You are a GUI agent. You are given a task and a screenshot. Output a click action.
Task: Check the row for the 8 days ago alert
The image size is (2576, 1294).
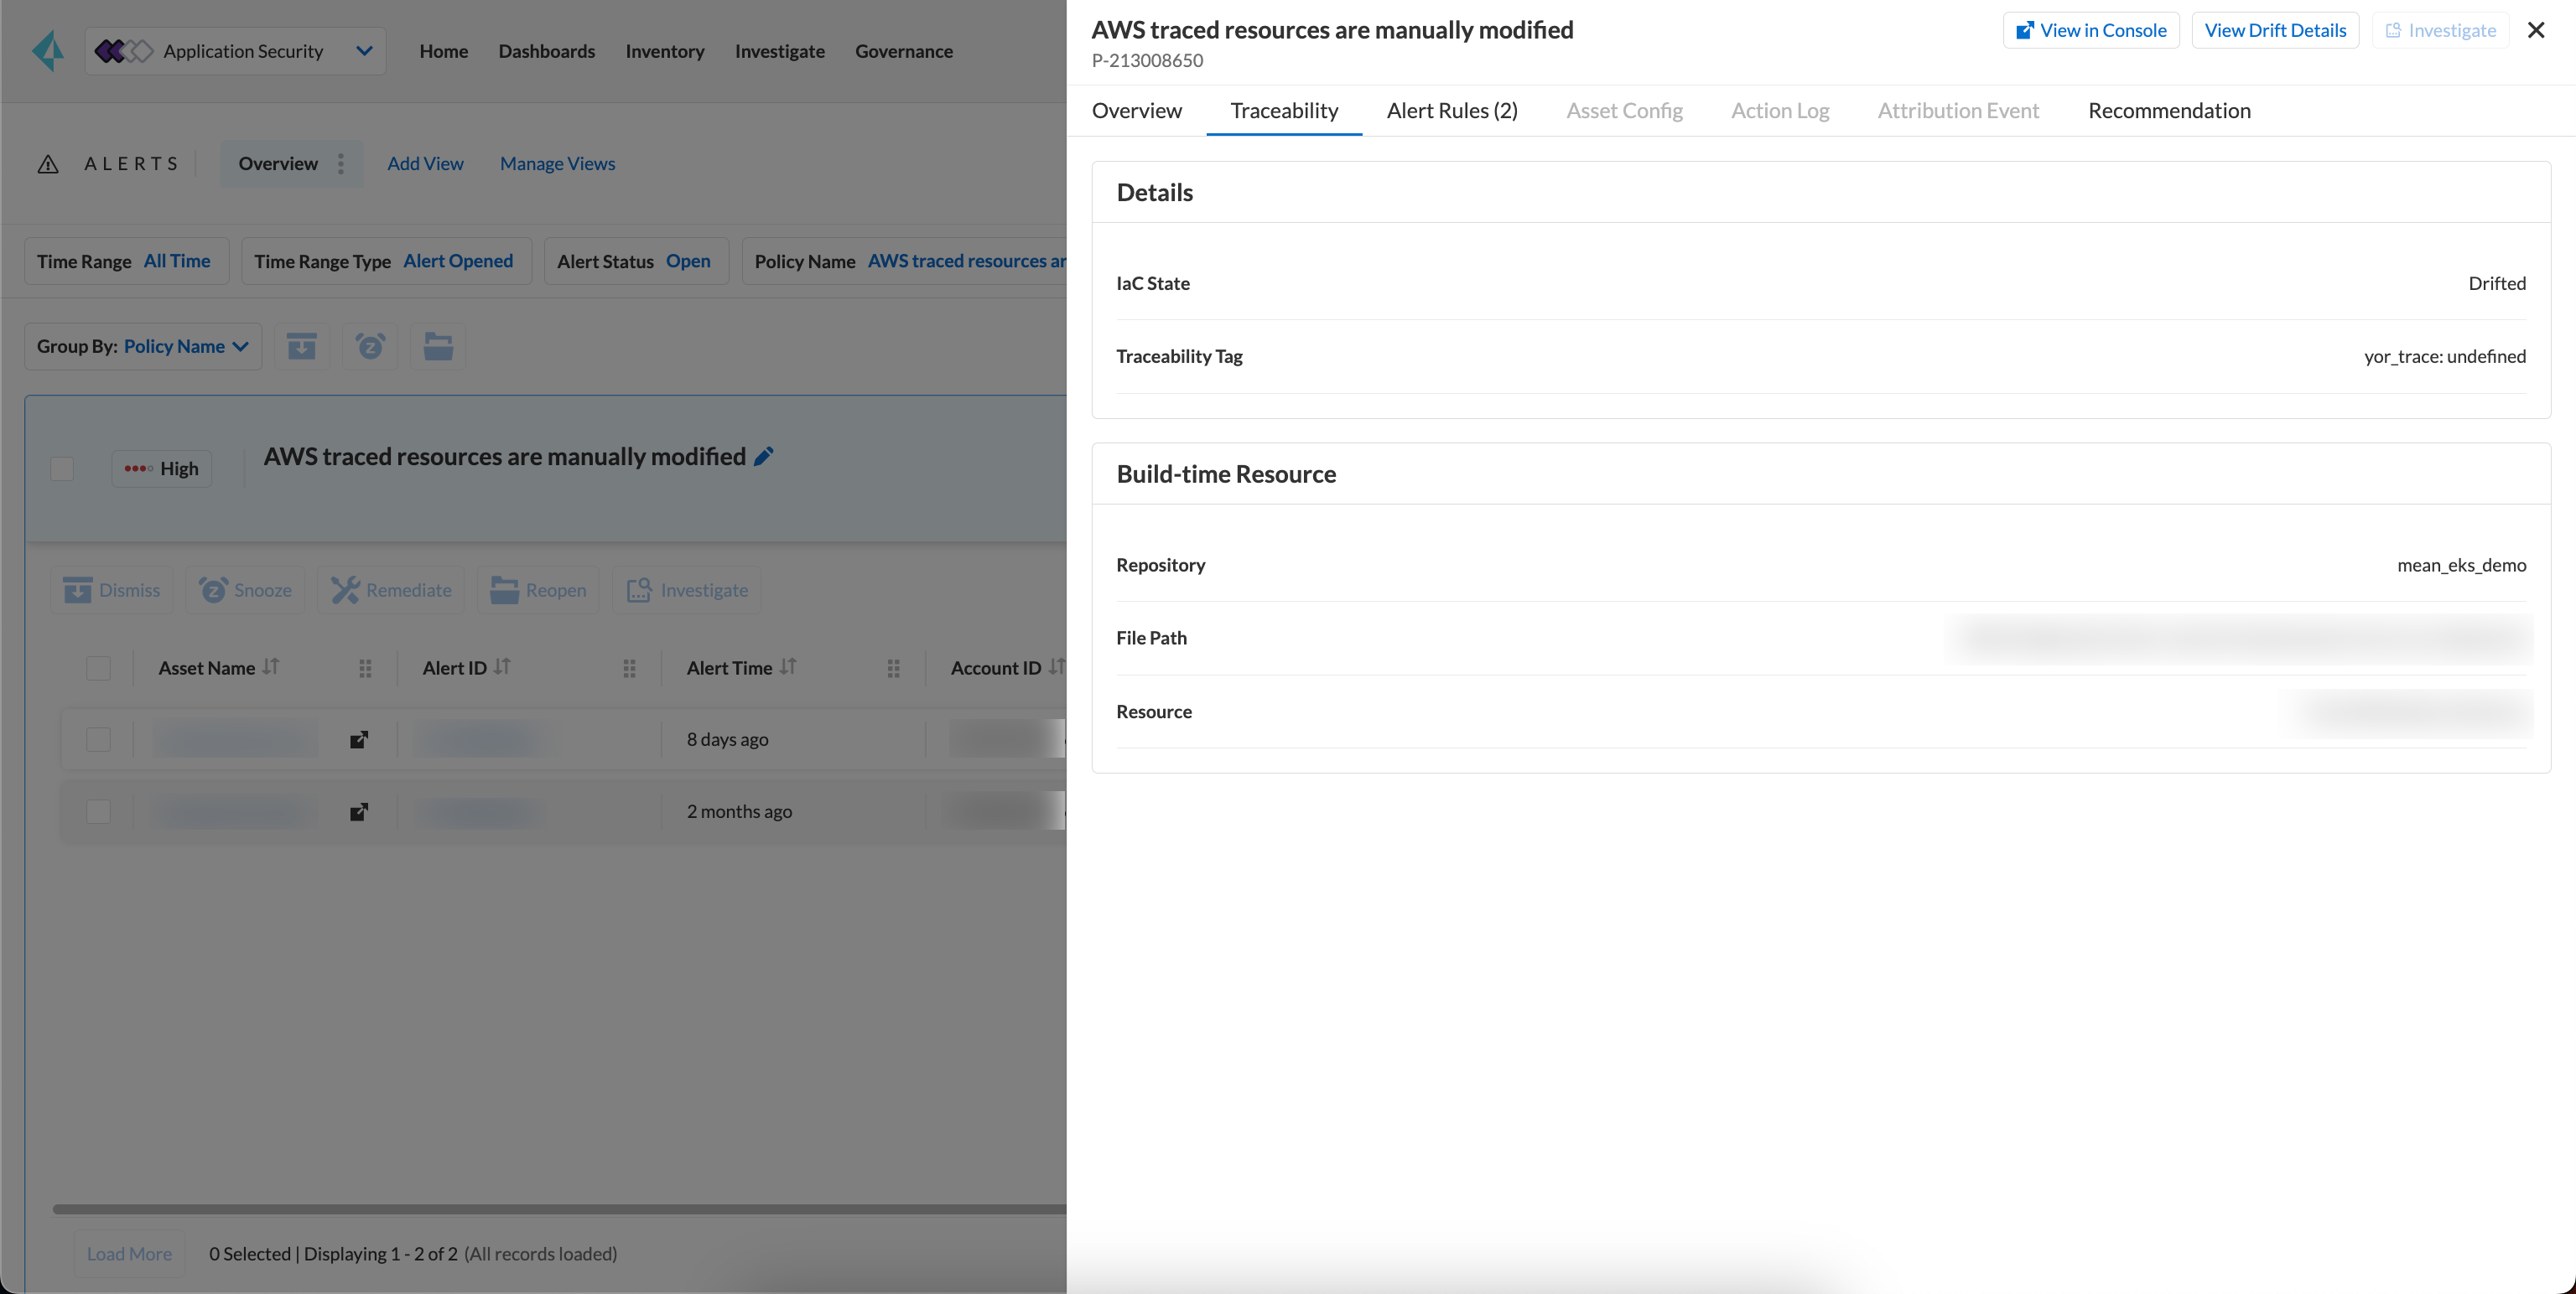[98, 739]
